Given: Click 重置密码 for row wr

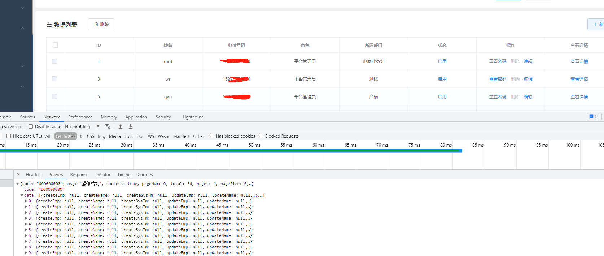Looking at the screenshot, I should point(498,79).
